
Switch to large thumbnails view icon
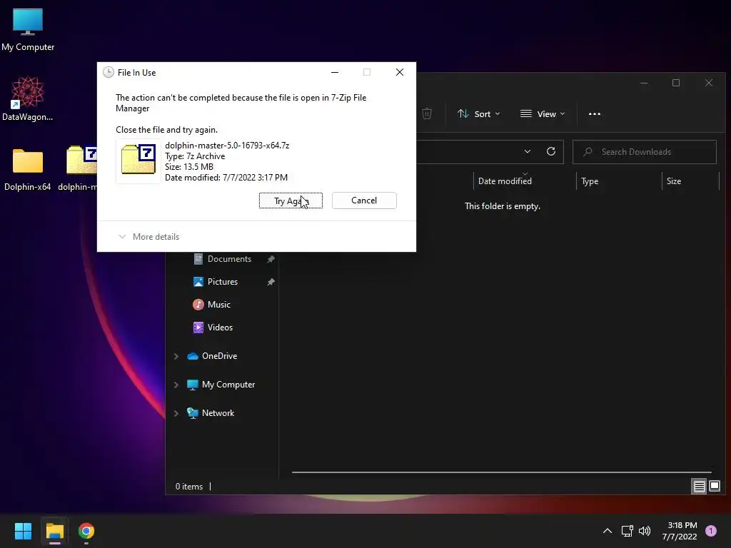pyautogui.click(x=715, y=487)
